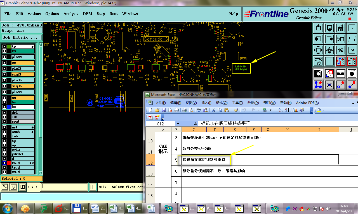Click the XY grid window icon
The height and width of the screenshot is (214, 358).
tap(352, 28)
